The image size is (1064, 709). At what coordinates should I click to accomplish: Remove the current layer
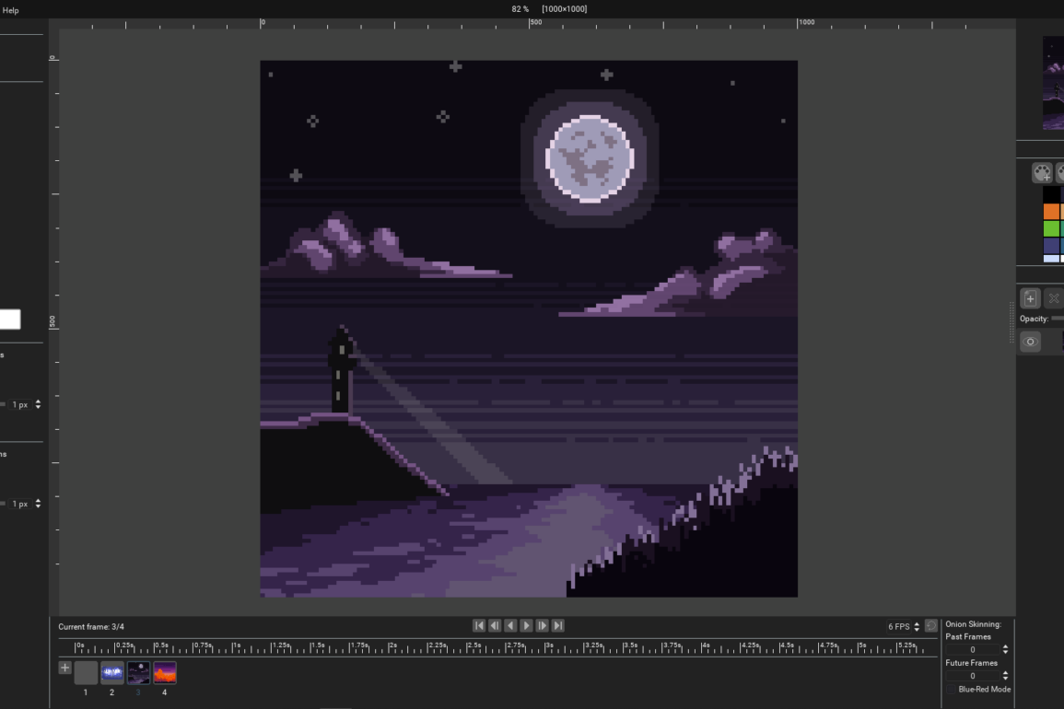click(x=1054, y=298)
